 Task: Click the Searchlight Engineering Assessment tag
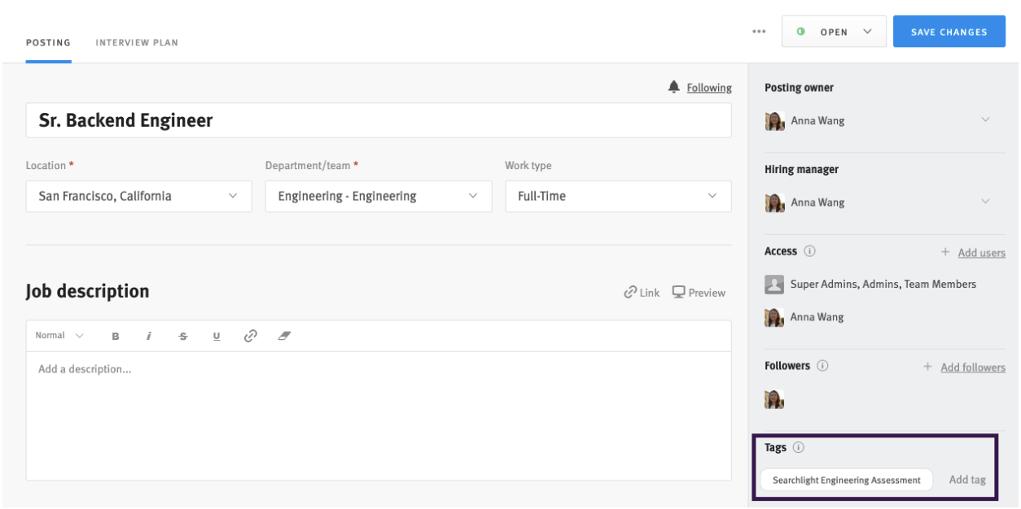coord(846,480)
